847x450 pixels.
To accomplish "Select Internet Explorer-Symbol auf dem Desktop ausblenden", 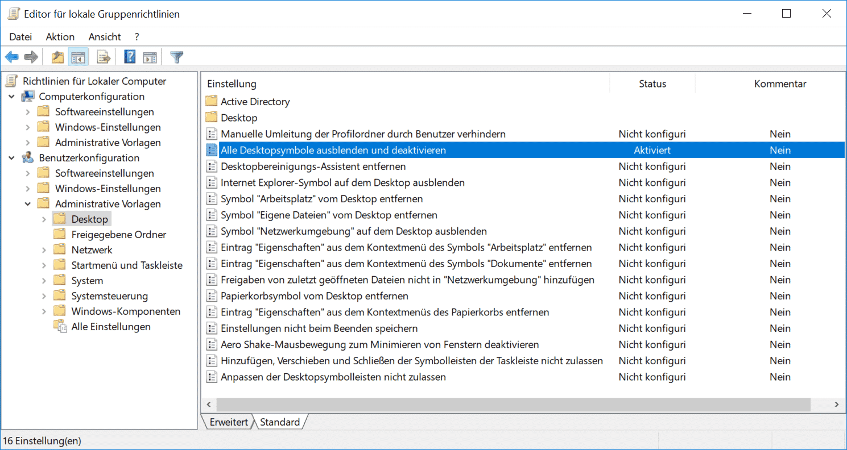I will (343, 183).
